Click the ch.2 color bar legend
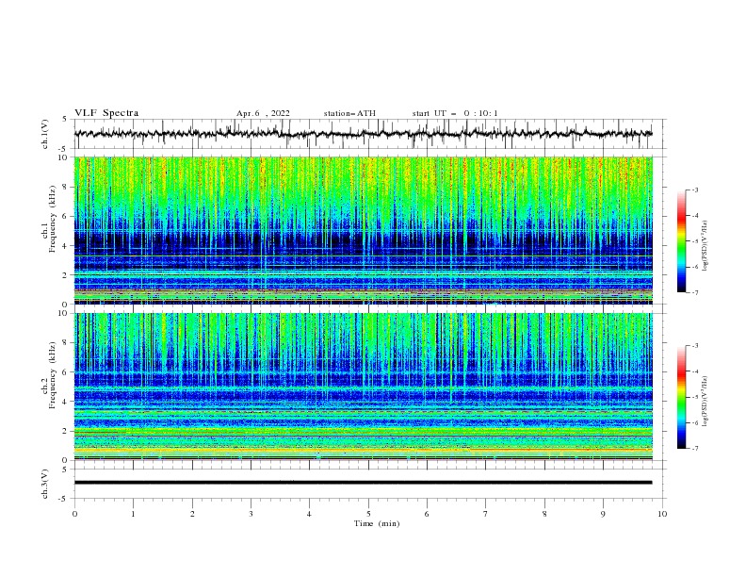The image size is (746, 577). pos(682,397)
